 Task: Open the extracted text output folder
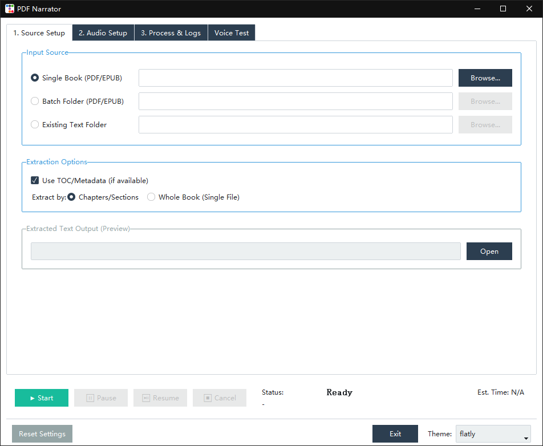(x=489, y=251)
